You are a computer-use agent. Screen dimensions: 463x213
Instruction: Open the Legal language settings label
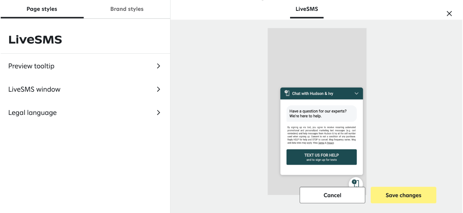coord(32,112)
